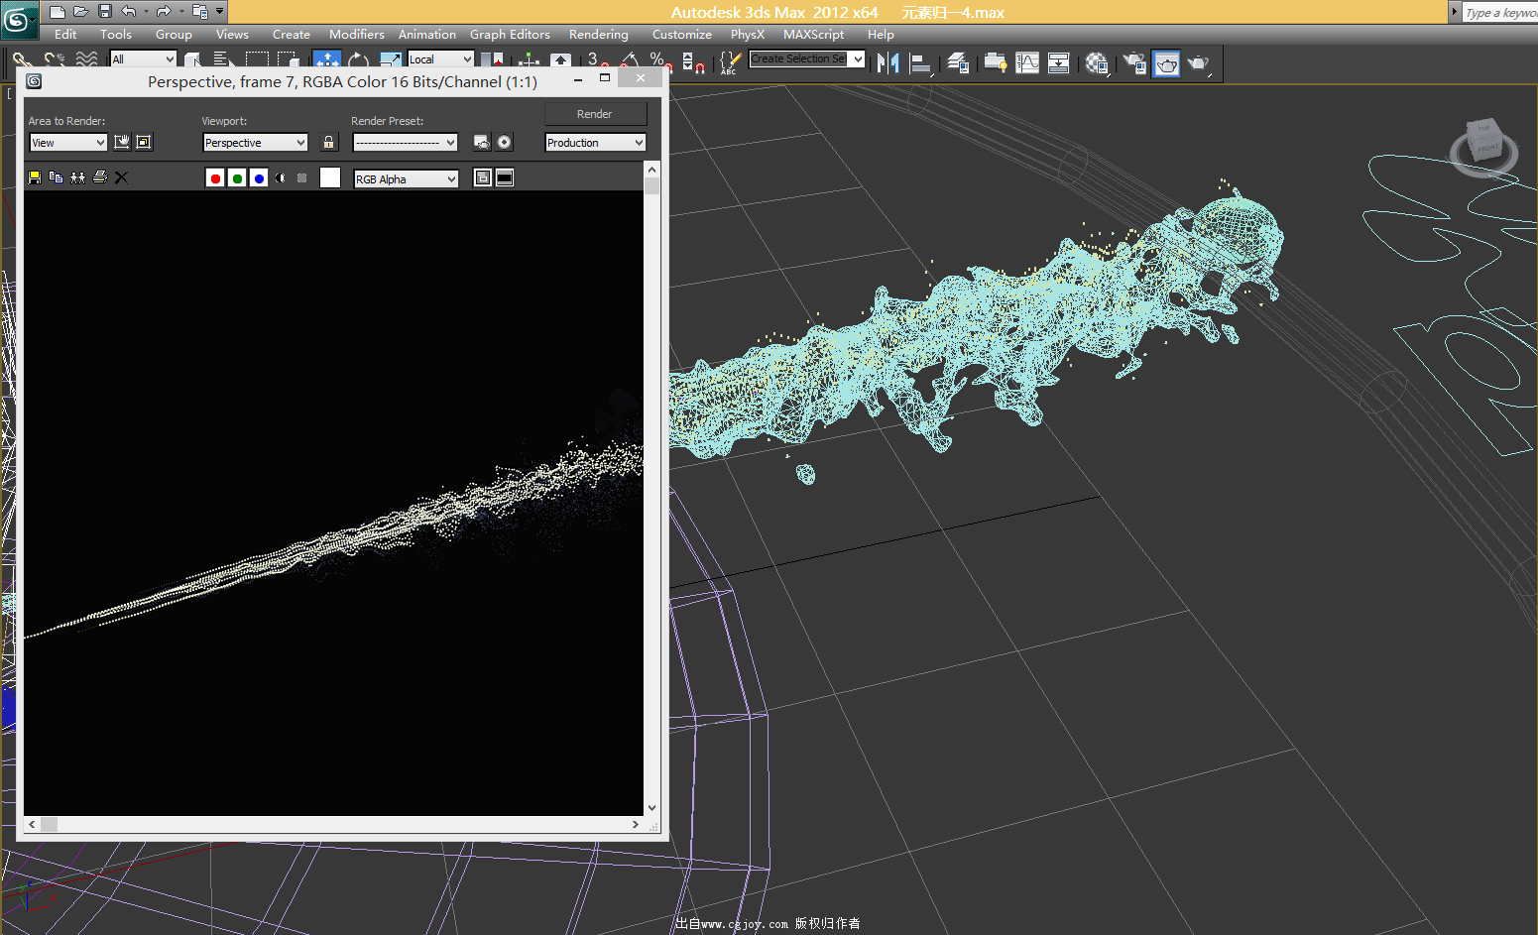
Task: Select the Select and Rotate tool
Action: click(x=359, y=61)
